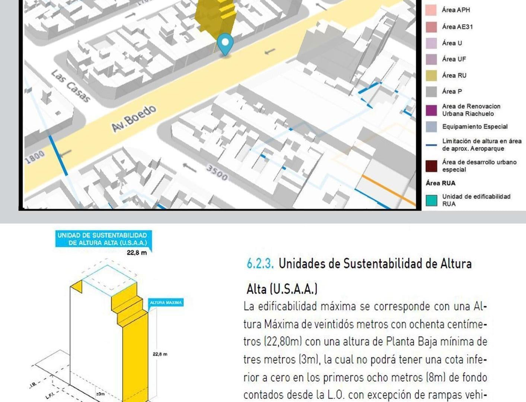Viewport: 526px width, 402px height.
Task: Click the direction arrow on Av. Boedo
Action: [x=270, y=51]
